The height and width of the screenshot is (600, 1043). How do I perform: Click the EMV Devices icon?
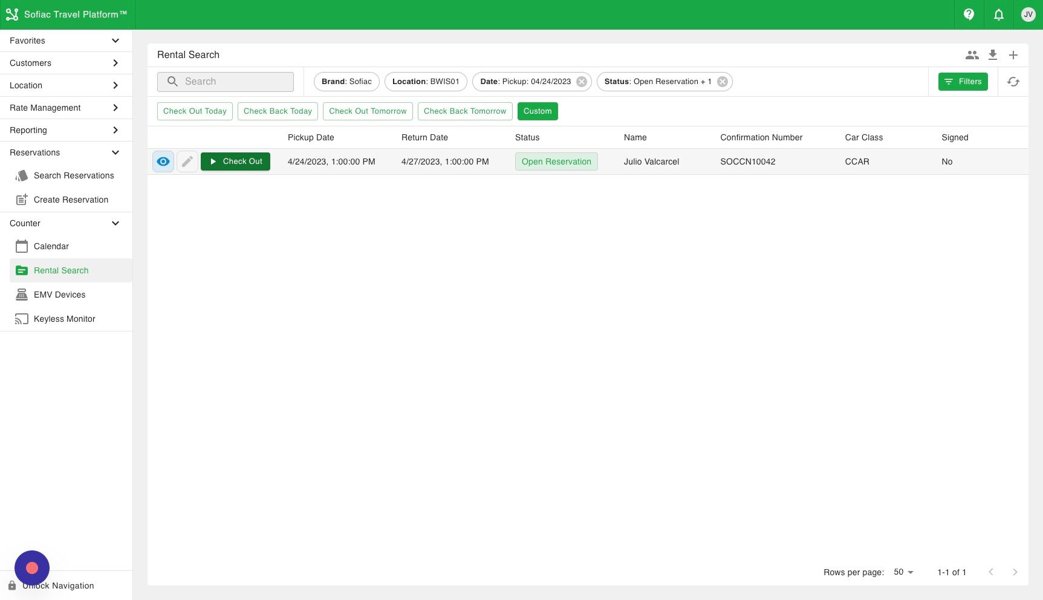[x=22, y=295]
